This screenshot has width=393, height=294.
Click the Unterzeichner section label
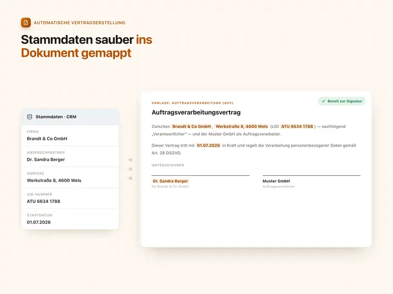168,165
